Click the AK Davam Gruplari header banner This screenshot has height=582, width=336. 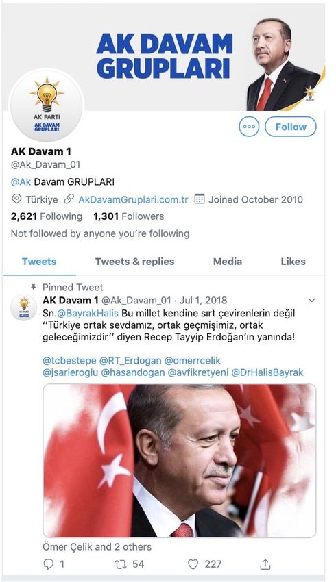163,56
